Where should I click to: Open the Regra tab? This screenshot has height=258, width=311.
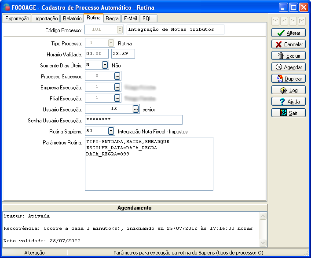(x=112, y=18)
